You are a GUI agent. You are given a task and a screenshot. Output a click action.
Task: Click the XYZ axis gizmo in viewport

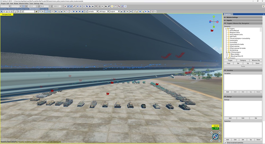pyautogui.click(x=214, y=22)
